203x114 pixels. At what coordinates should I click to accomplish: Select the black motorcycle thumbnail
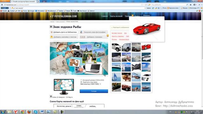[x=136, y=67]
